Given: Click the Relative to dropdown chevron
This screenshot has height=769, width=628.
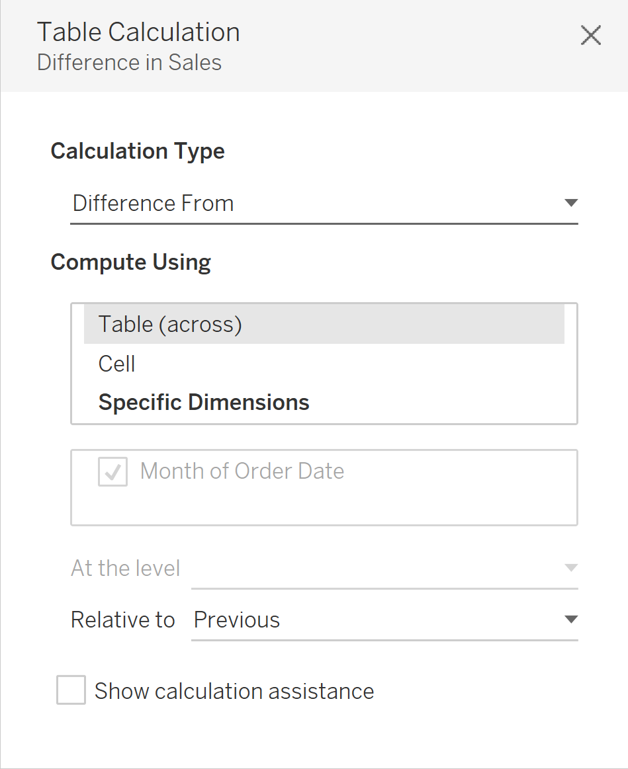Looking at the screenshot, I should (570, 620).
